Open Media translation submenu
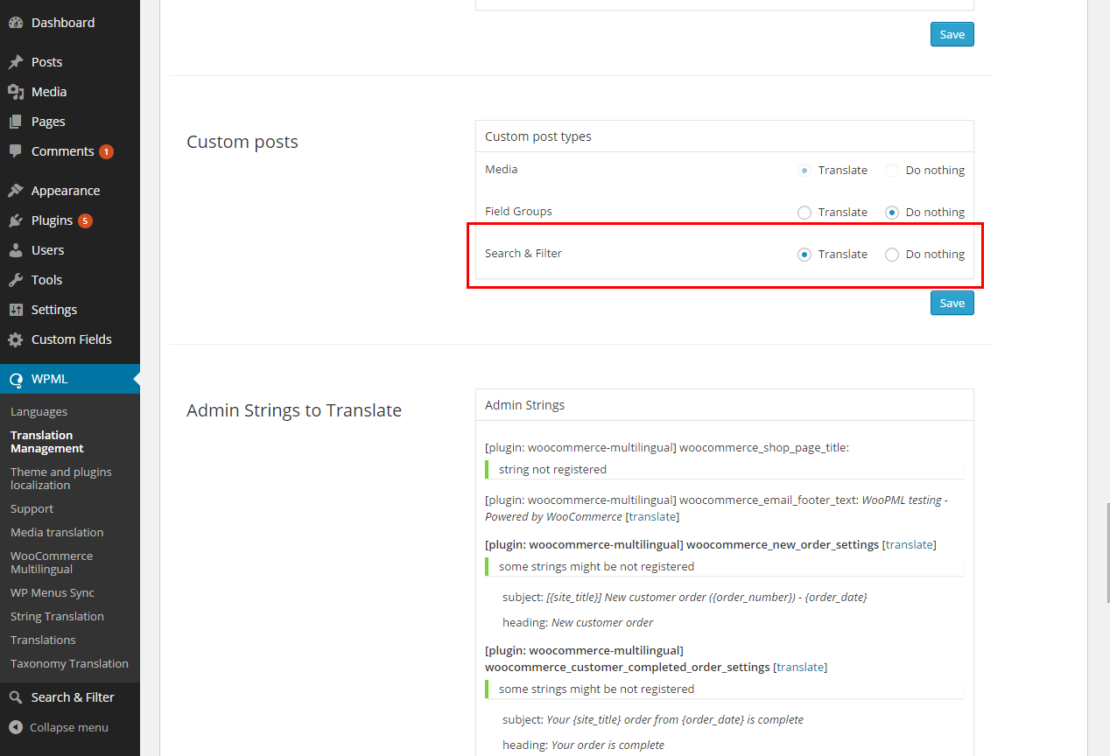Viewport: 1110px width, 756px height. pyautogui.click(x=57, y=533)
